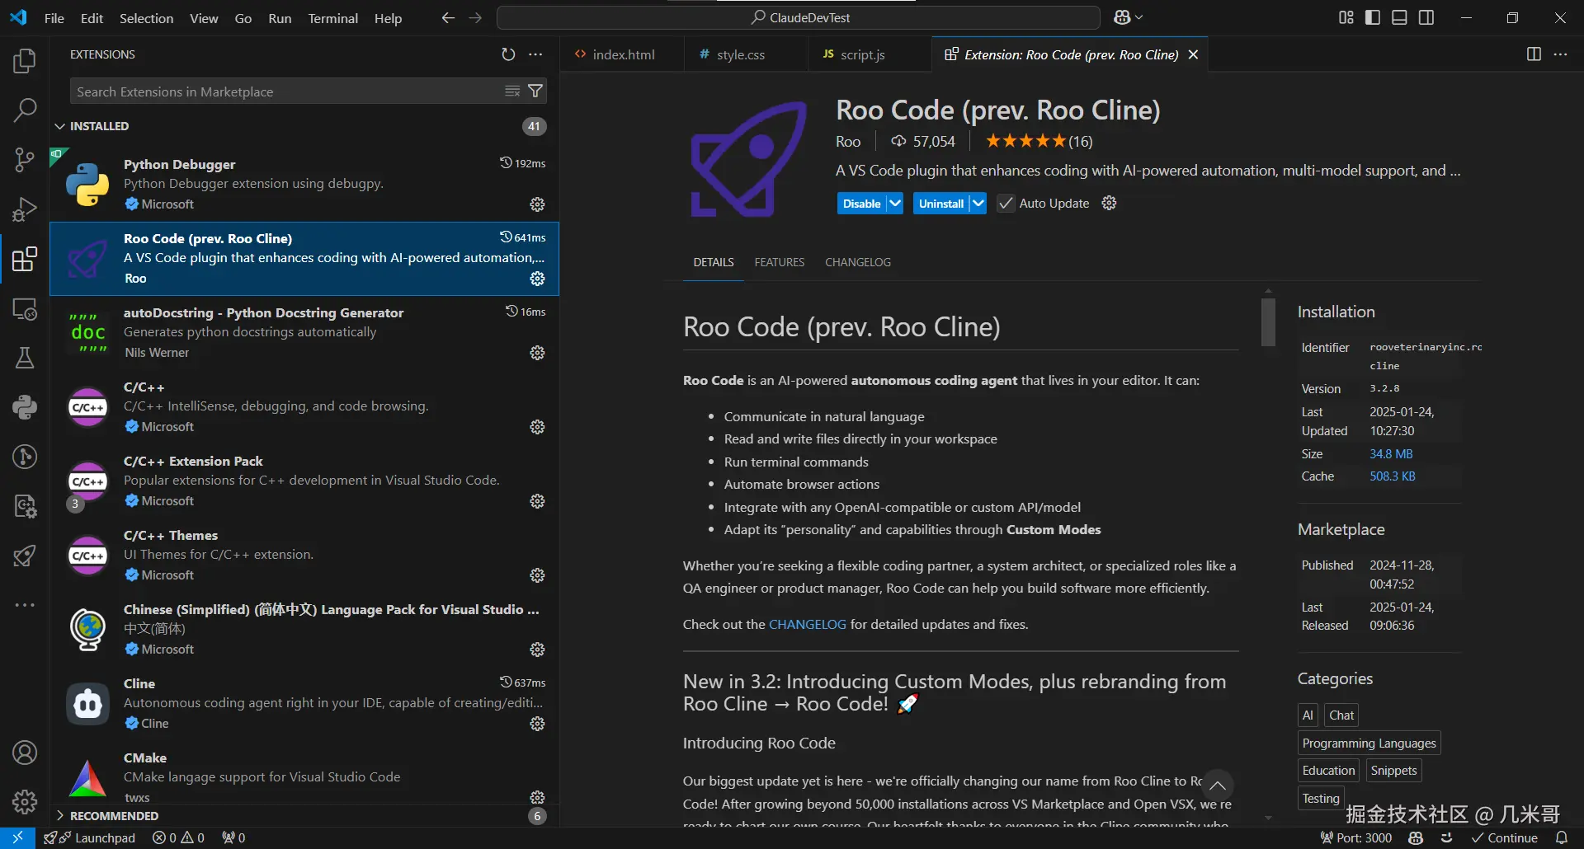Viewport: 1584px width, 849px height.
Task: Open the Explorer view in activity bar
Action: [25, 61]
